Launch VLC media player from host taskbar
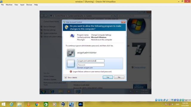 [x=29, y=104]
